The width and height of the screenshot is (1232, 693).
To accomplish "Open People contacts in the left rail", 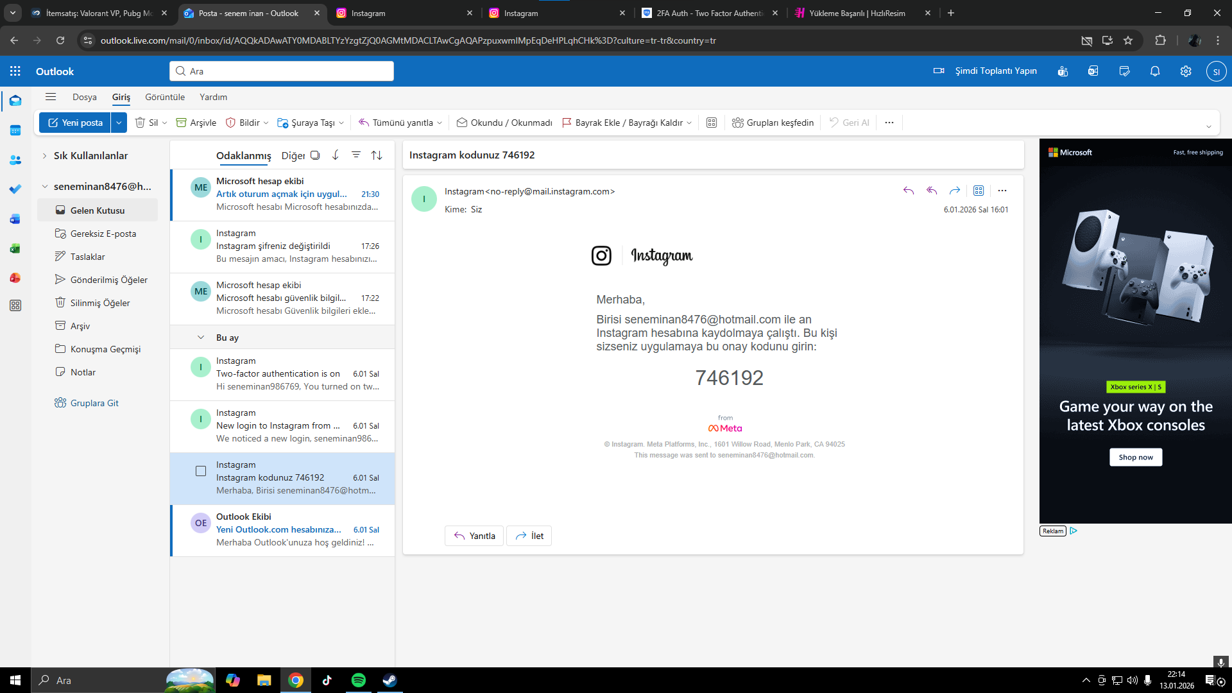I will [15, 160].
